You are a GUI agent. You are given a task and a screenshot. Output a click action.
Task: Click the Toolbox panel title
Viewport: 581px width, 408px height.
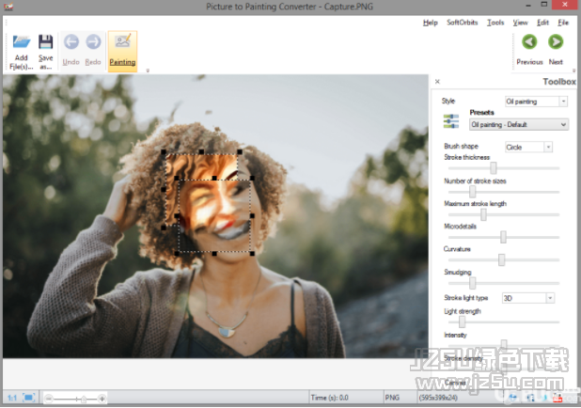click(559, 82)
